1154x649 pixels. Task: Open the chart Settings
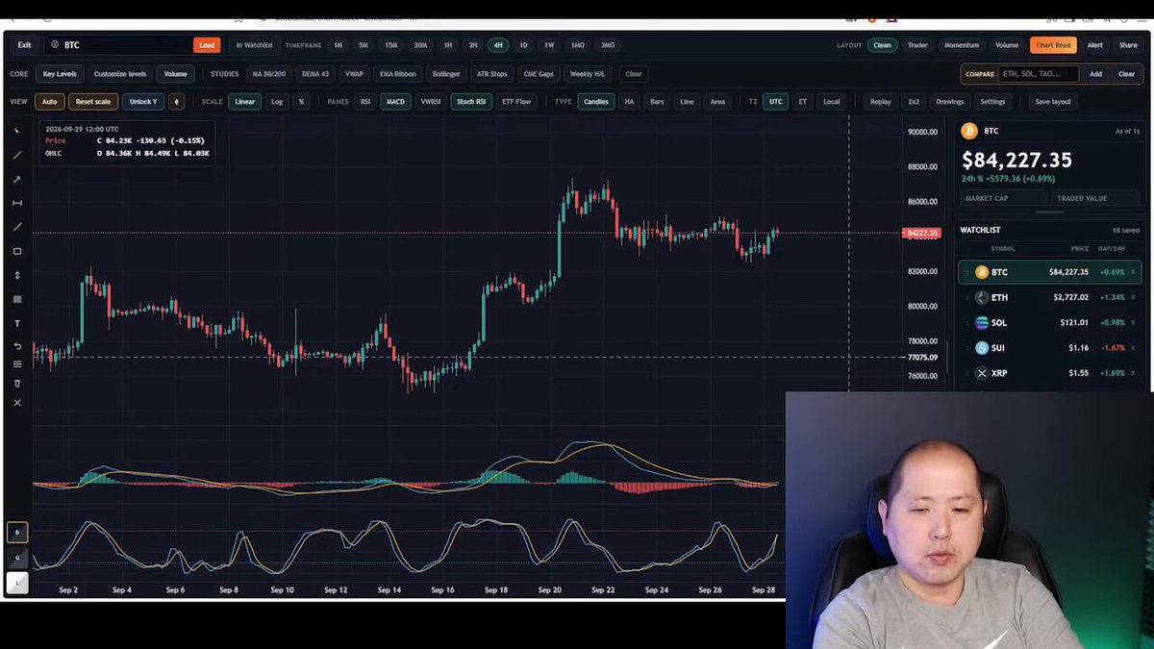click(x=992, y=101)
